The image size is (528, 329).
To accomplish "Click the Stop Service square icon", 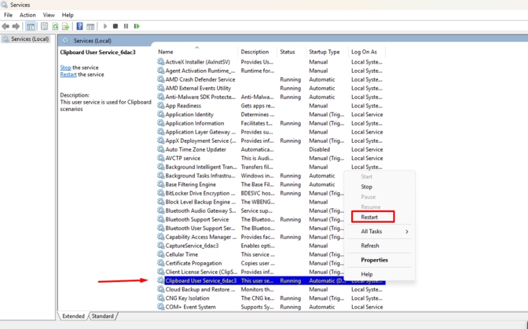I will click(x=115, y=26).
